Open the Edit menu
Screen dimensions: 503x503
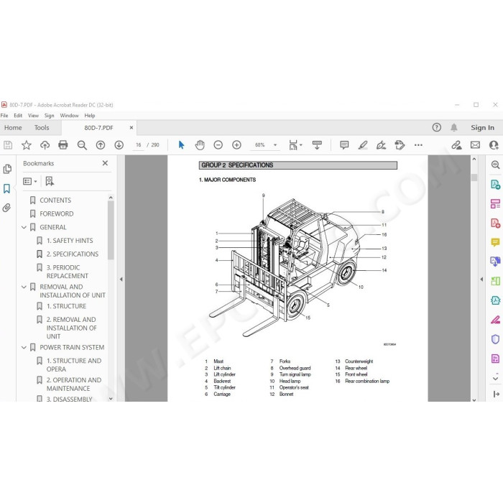coord(18,116)
